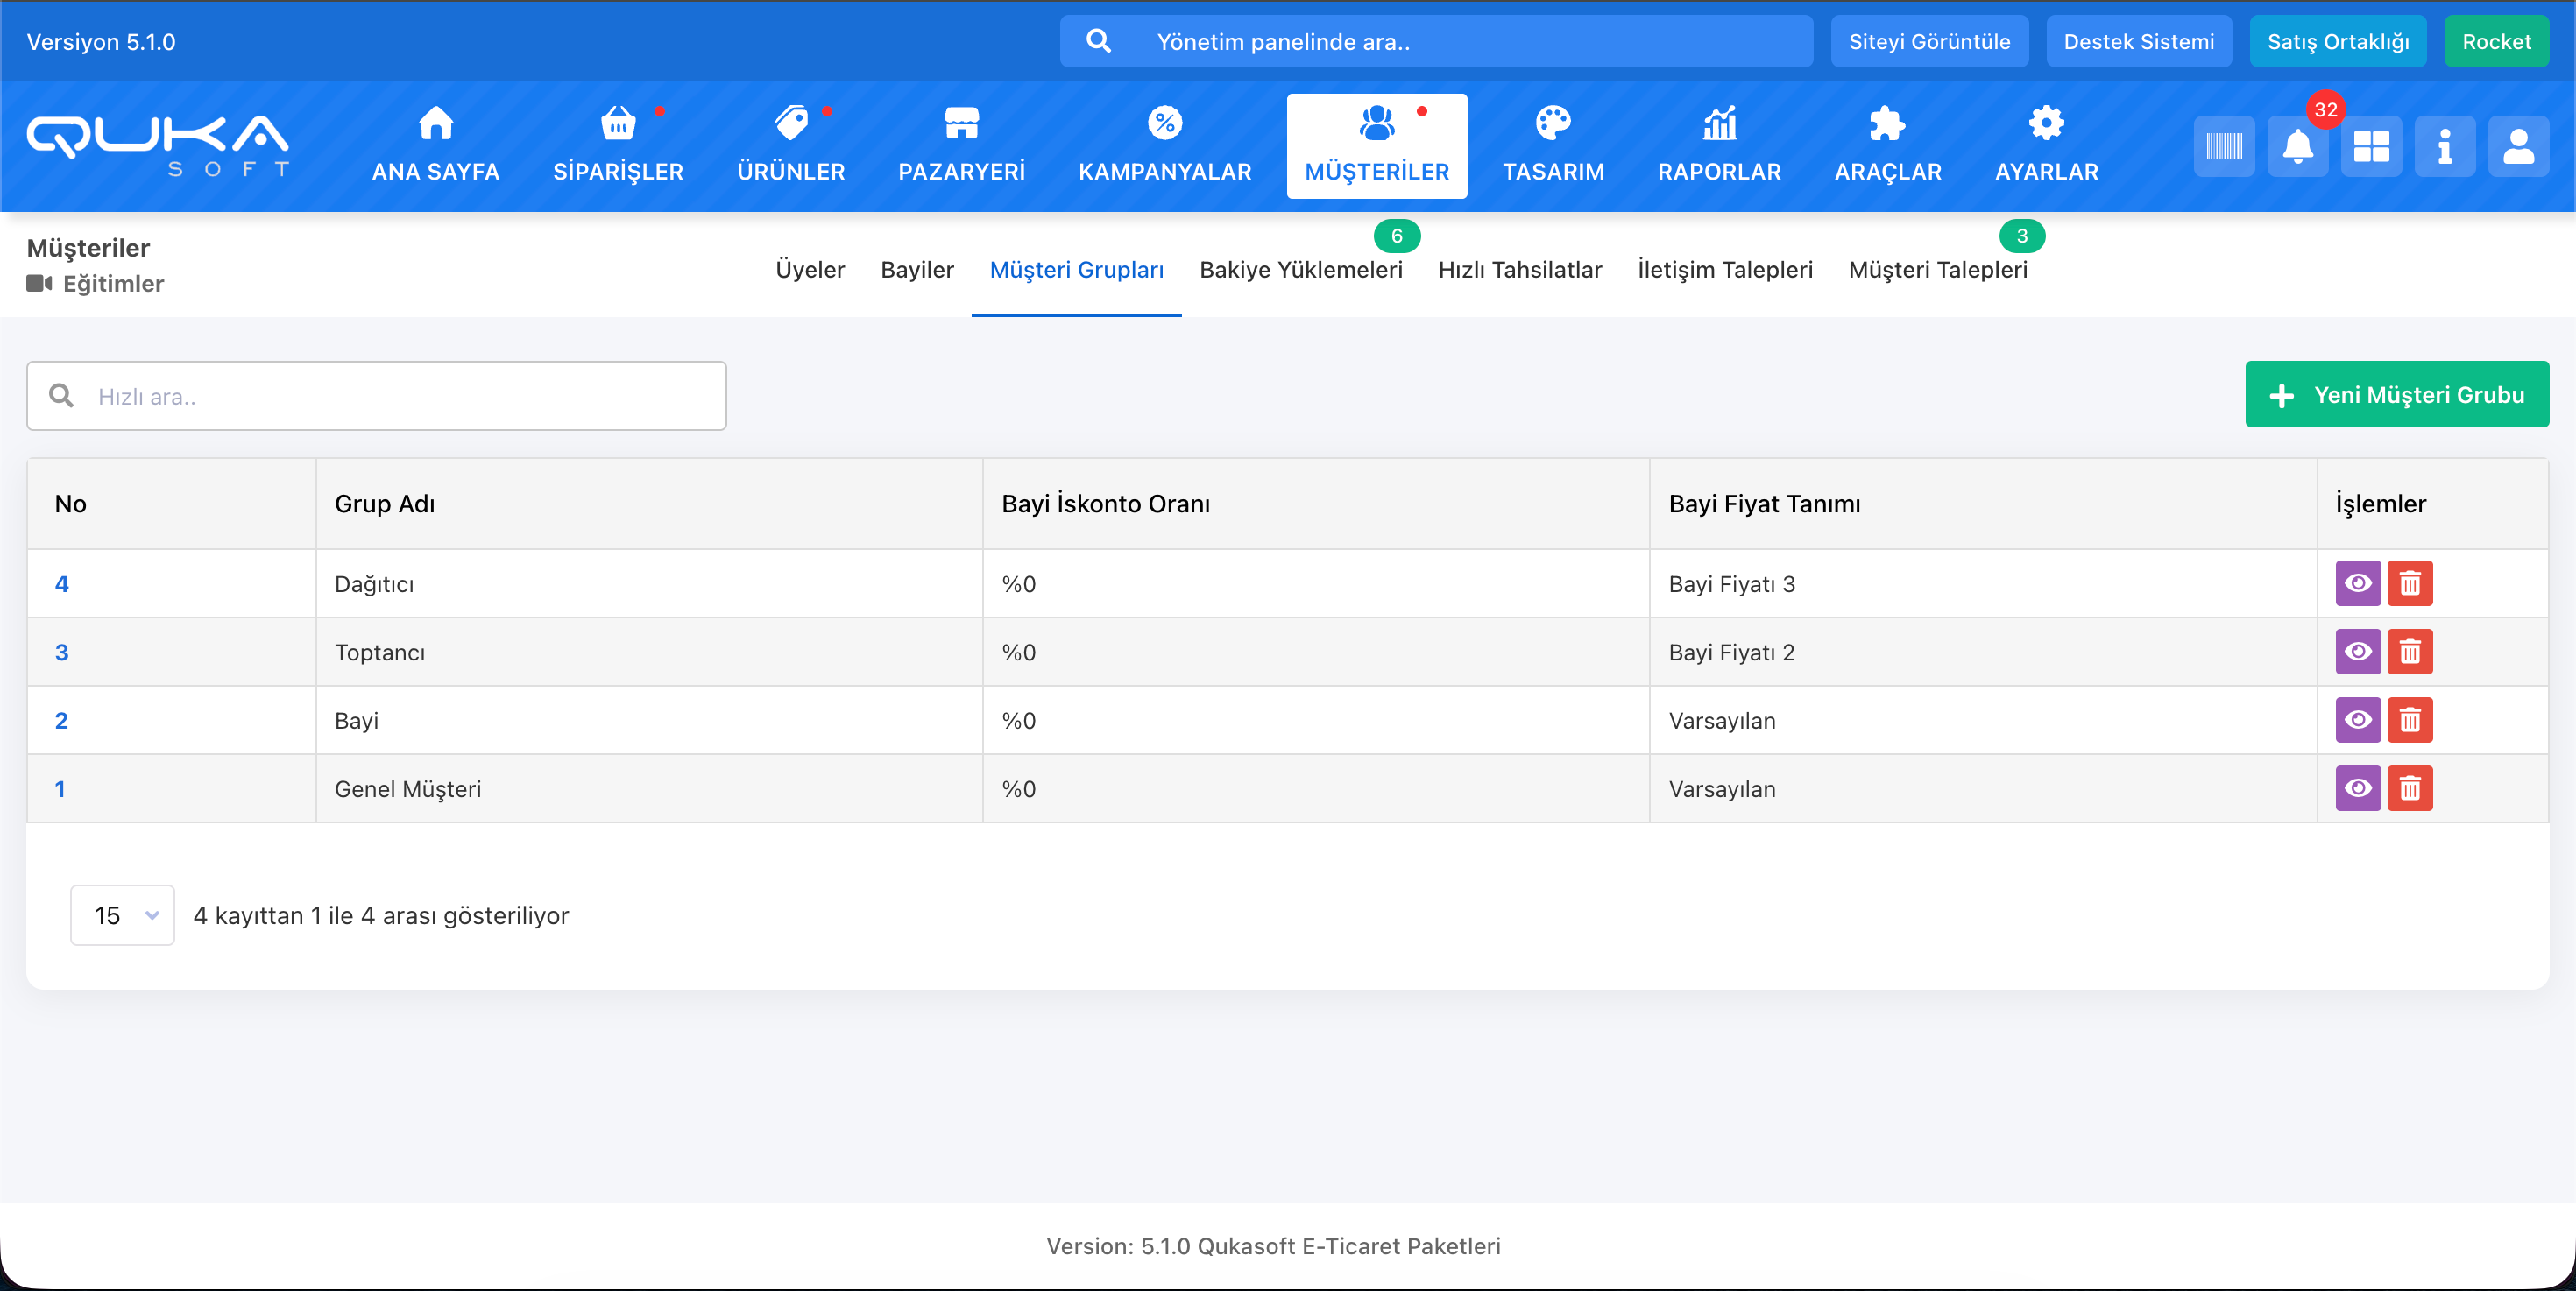Click eye icon for Bayi group
Viewport: 2576px width, 1291px height.
point(2357,721)
